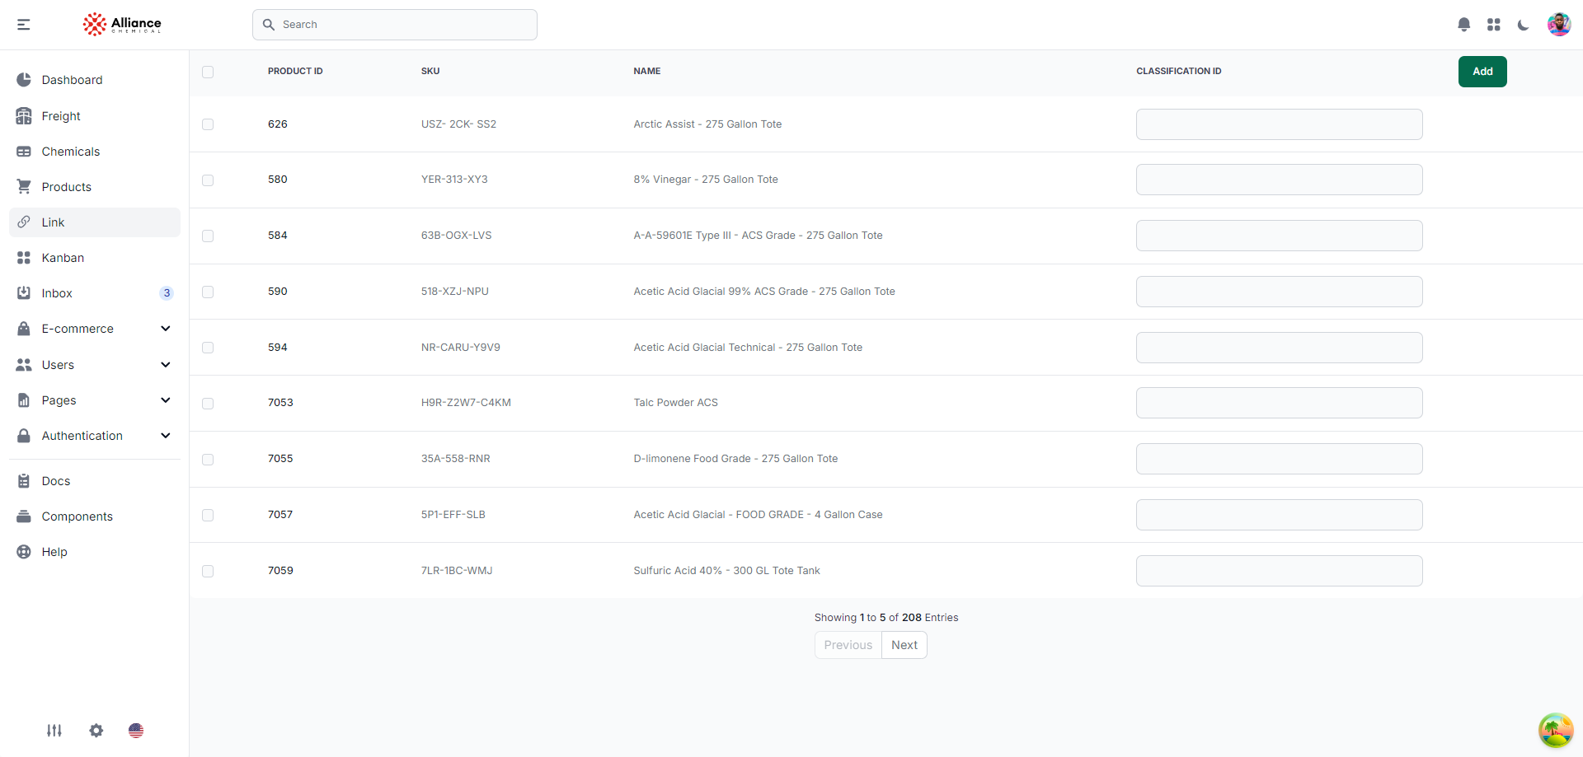This screenshot has width=1583, height=757.
Task: Go to Next page of entries
Action: click(x=904, y=645)
